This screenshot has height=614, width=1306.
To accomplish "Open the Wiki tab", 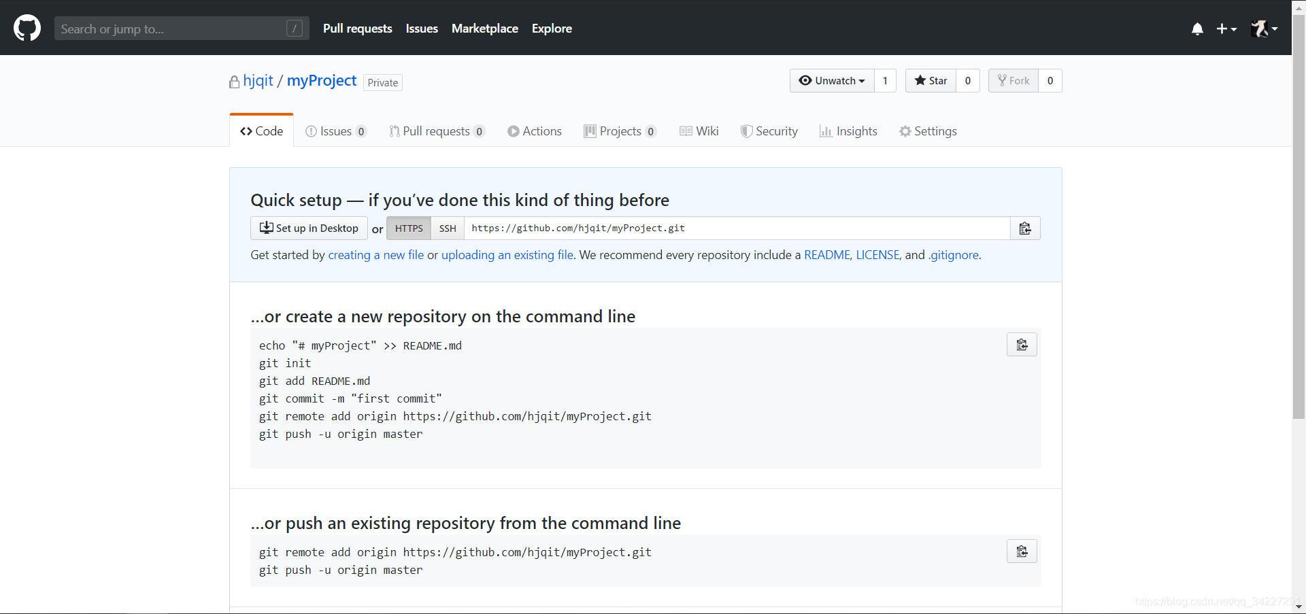I will [699, 131].
